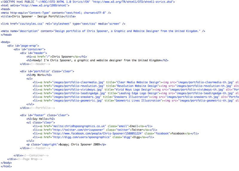Click the title 'Chris Spooner - Design Portfolio'
This screenshot has height=171, width=239.
click(x=38, y=16)
